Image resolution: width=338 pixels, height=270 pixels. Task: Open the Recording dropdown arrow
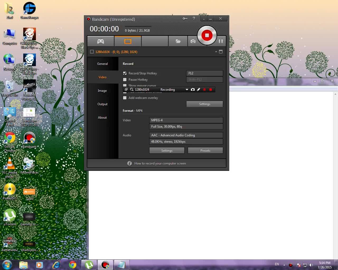click(x=187, y=90)
